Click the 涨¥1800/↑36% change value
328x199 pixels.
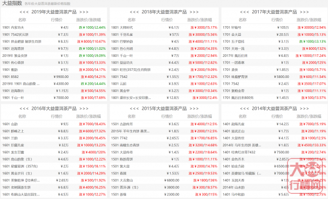[x=205, y=181]
